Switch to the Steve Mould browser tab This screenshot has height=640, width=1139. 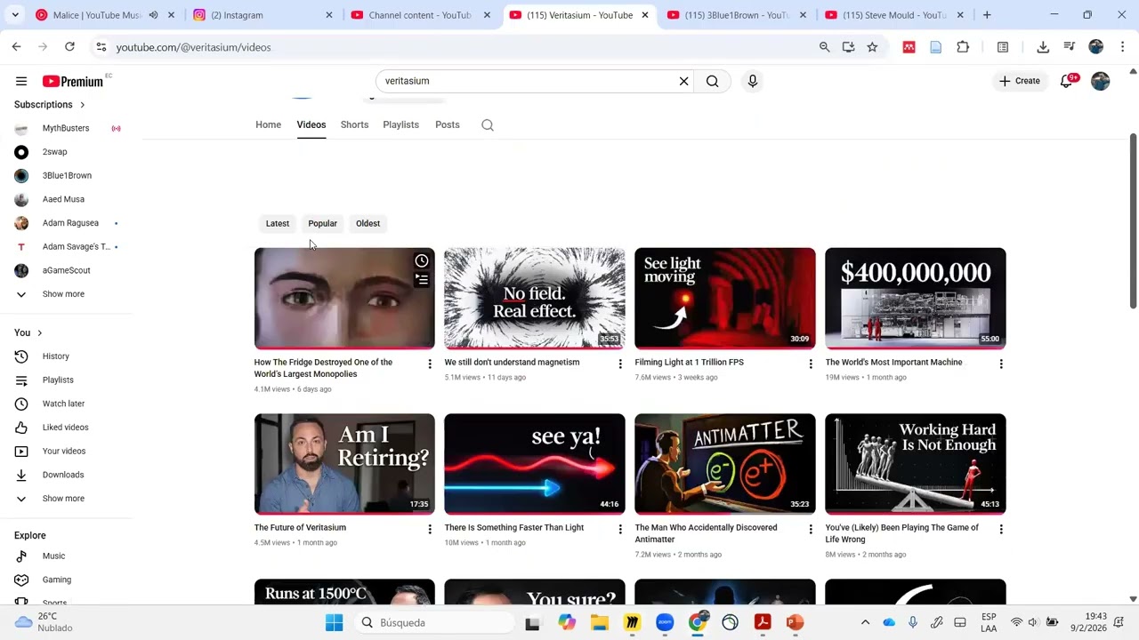click(894, 15)
